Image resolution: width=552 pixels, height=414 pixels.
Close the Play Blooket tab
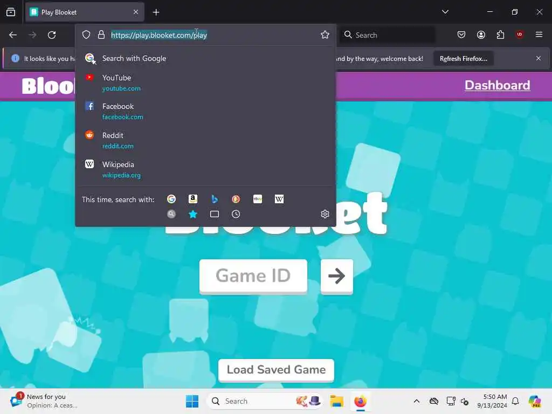click(x=136, y=12)
